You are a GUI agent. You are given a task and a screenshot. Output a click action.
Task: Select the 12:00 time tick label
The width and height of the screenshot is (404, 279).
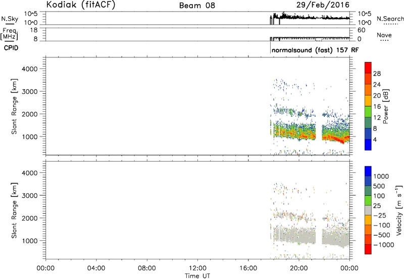click(197, 268)
